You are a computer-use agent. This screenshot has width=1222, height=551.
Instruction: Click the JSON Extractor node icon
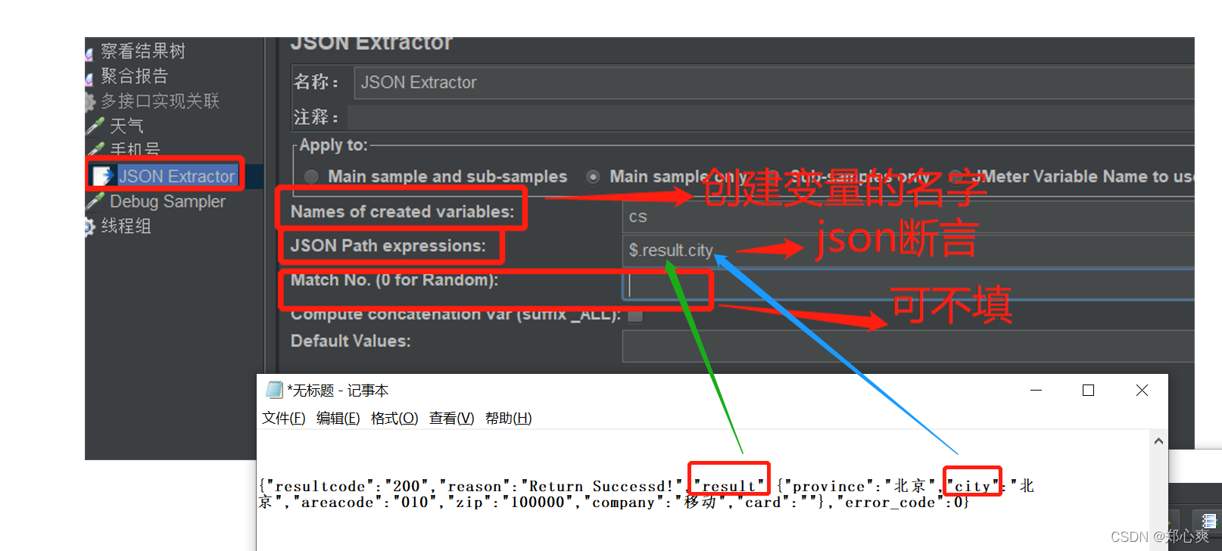coord(102,176)
